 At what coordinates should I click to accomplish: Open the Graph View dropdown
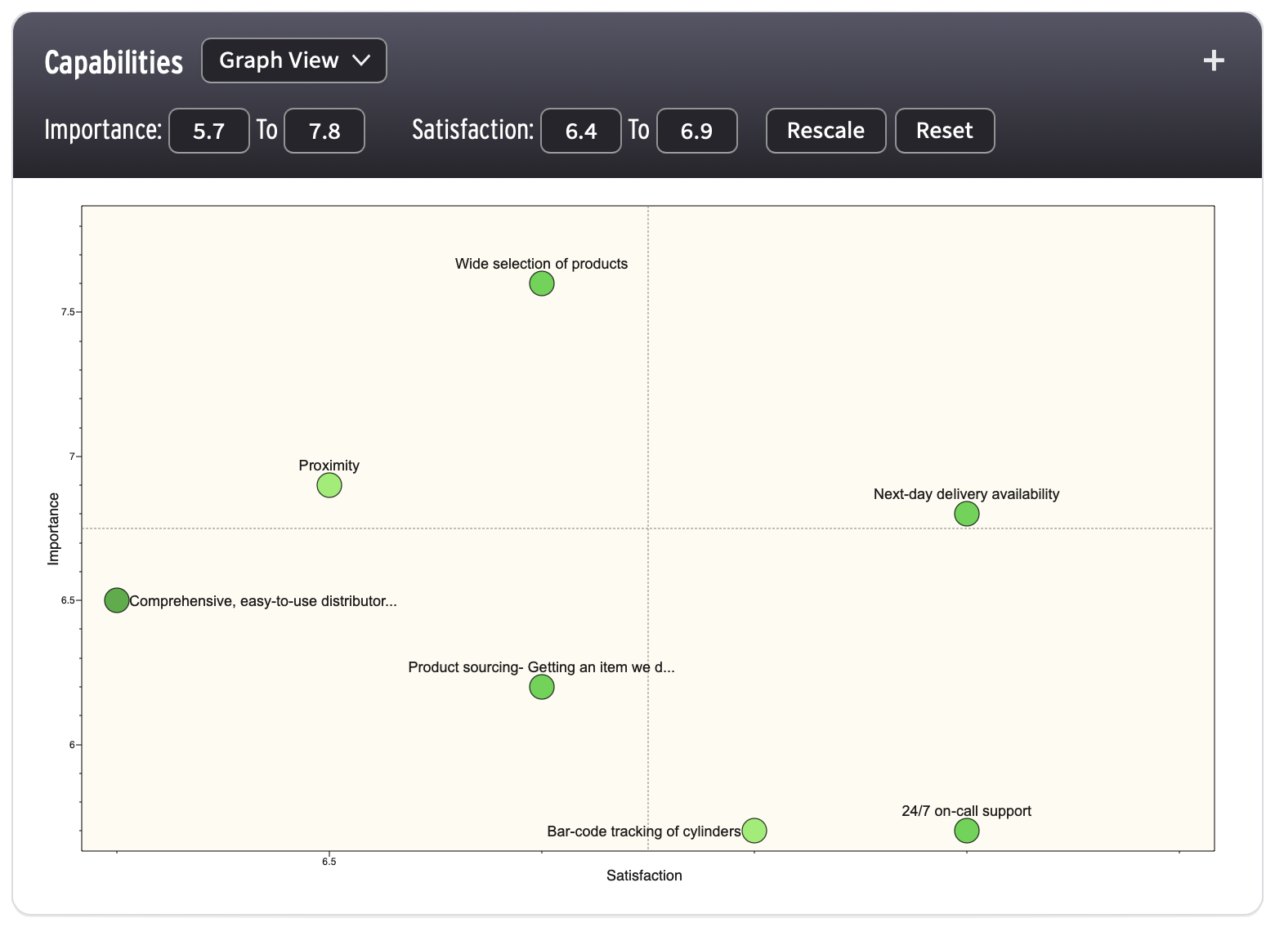point(294,60)
